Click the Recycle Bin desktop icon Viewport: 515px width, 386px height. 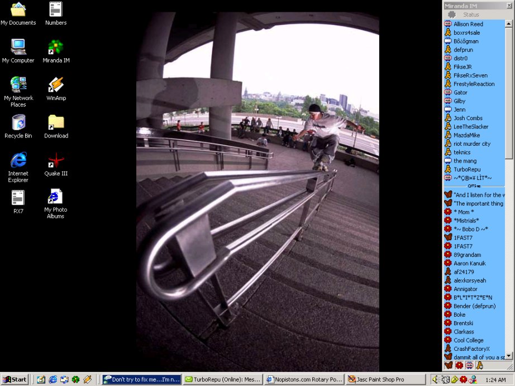18,126
